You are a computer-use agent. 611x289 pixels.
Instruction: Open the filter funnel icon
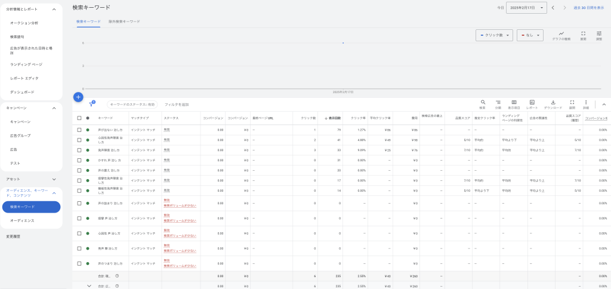(x=91, y=104)
